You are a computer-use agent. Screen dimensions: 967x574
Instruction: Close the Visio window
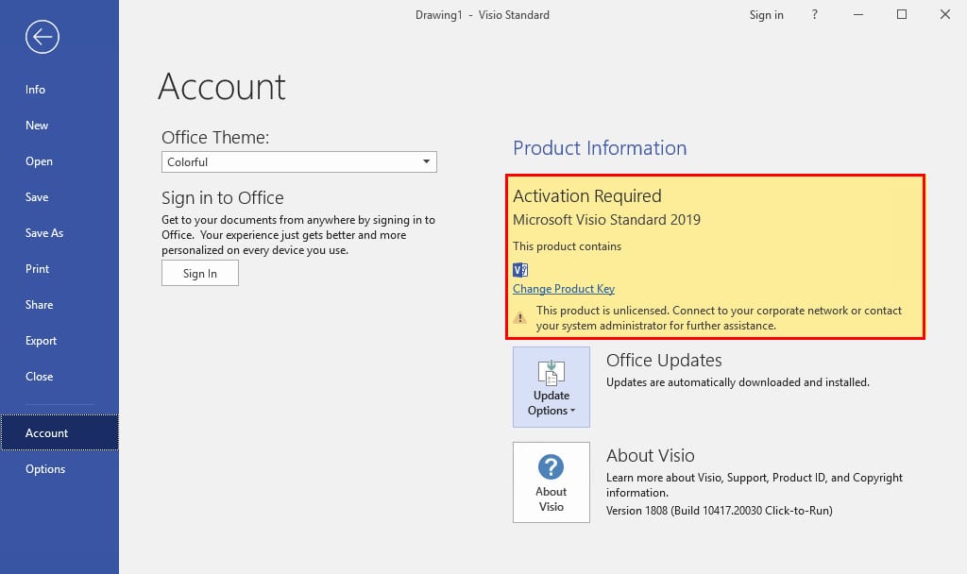coord(944,14)
